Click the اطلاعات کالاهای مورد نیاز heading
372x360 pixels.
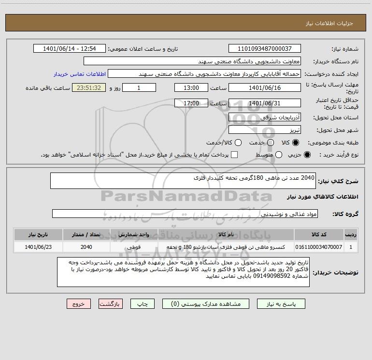[323, 197]
